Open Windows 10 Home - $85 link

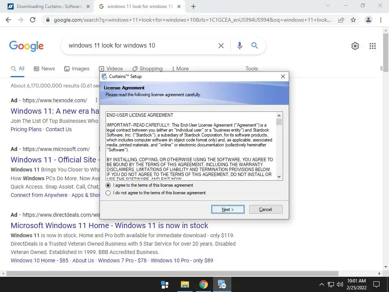[40, 260]
